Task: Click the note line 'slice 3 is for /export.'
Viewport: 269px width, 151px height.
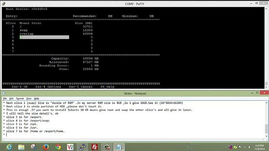Action: [x=24, y=117]
